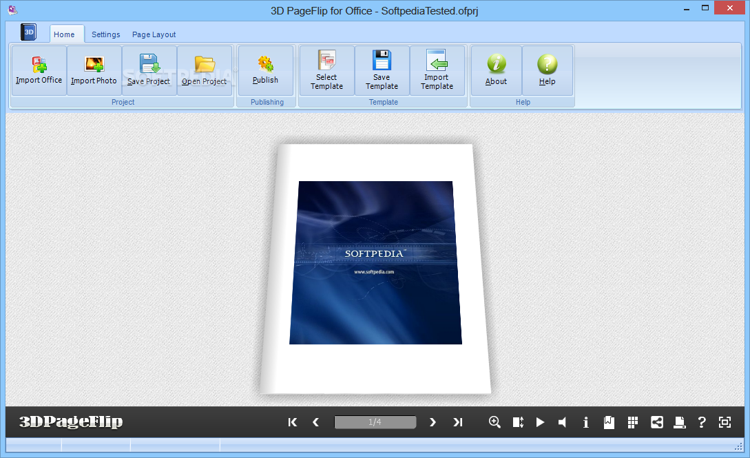
Task: Click the Import Photo button
Action: (94, 71)
